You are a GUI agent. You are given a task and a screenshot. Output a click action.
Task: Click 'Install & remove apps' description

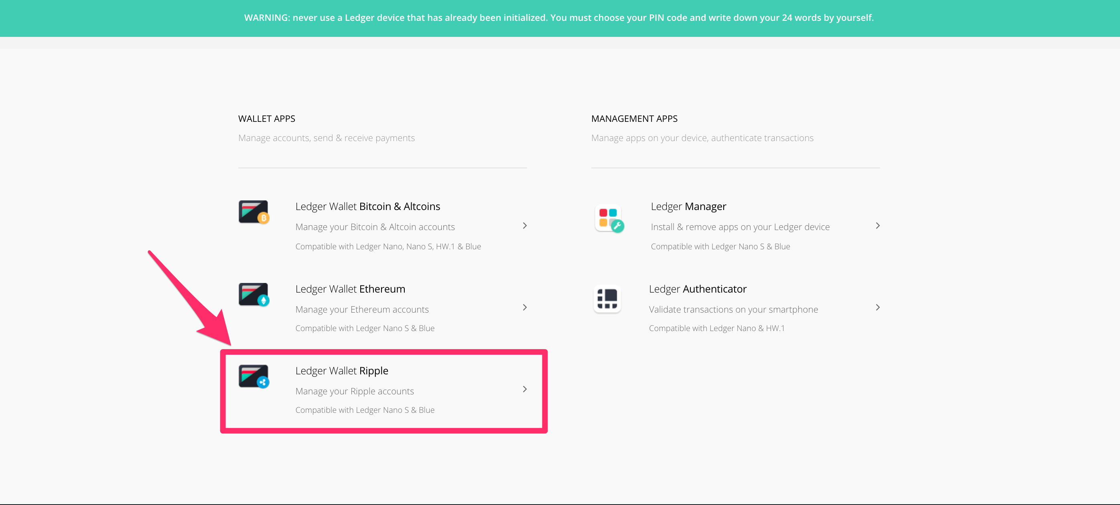[x=740, y=227]
